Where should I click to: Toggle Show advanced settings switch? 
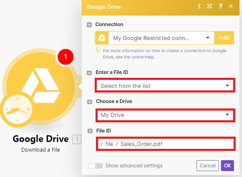coord(96,166)
